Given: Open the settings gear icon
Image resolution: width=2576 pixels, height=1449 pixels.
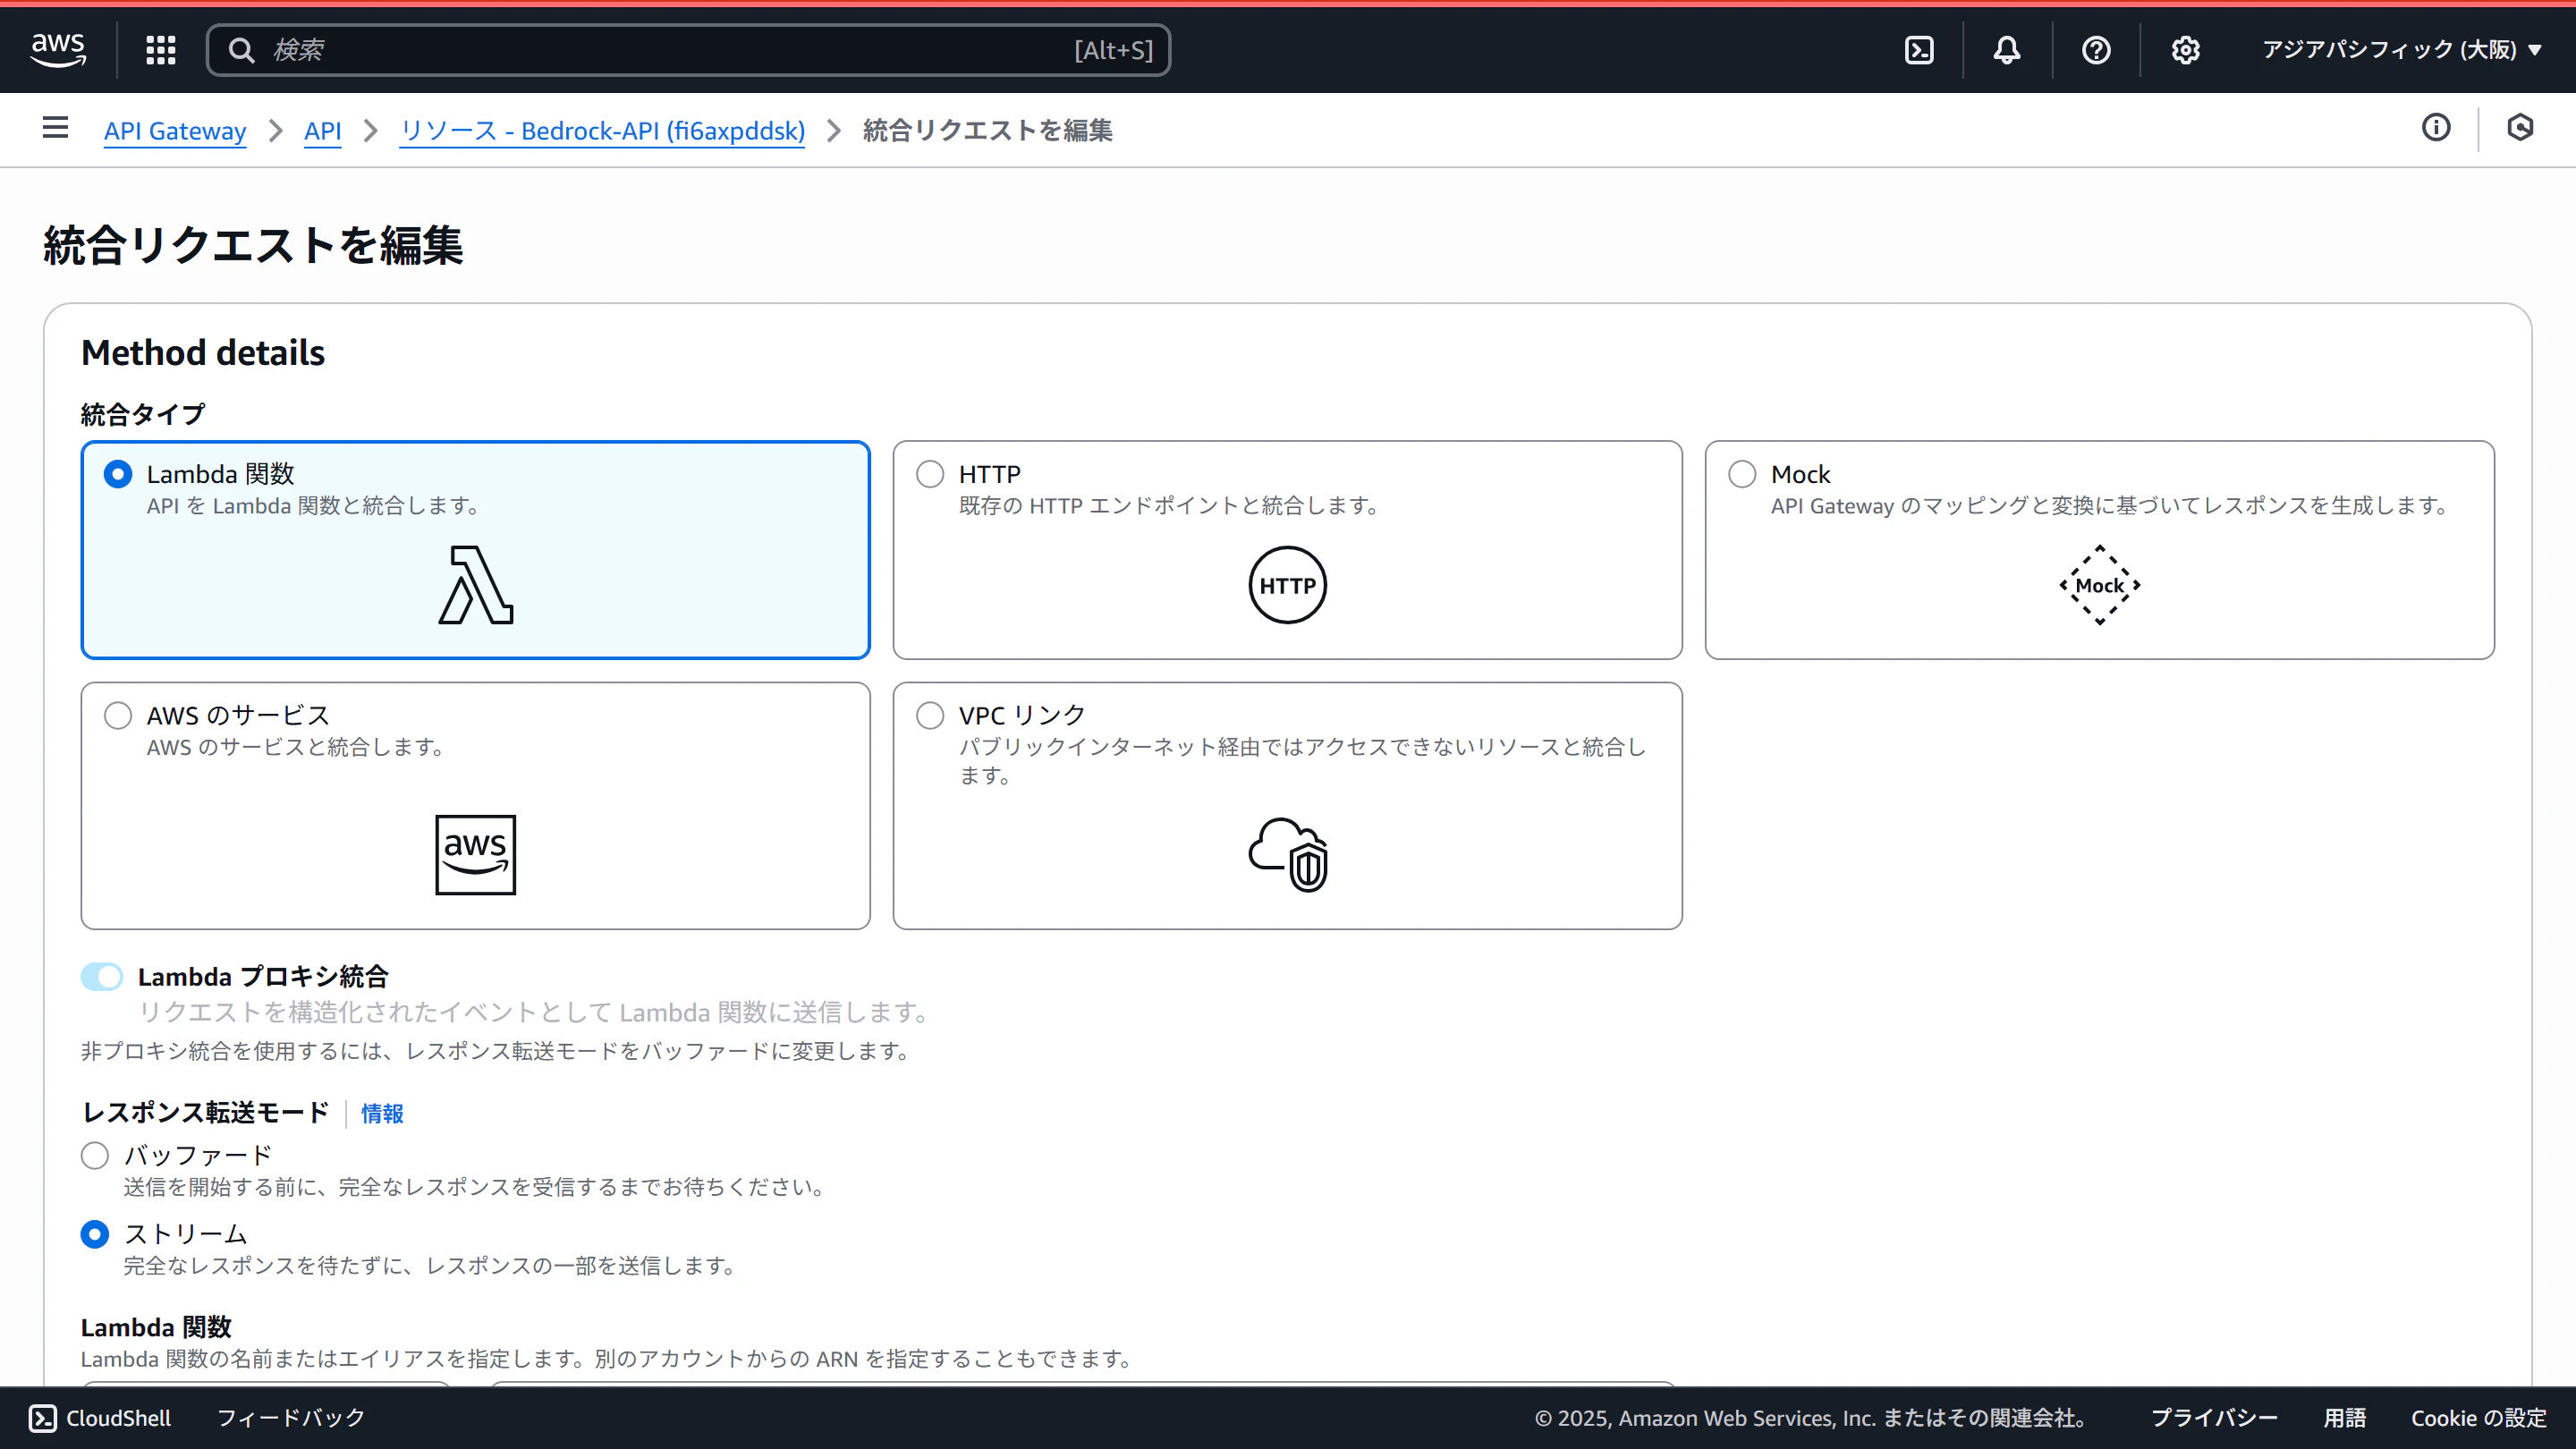Looking at the screenshot, I should coord(2185,50).
